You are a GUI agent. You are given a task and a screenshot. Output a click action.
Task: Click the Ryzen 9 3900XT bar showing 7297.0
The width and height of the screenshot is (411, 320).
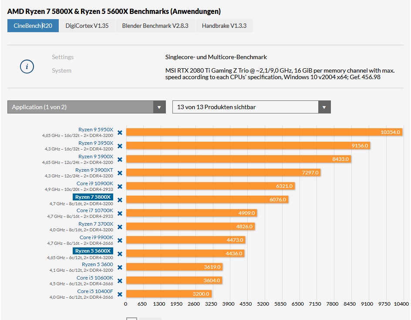(x=223, y=173)
